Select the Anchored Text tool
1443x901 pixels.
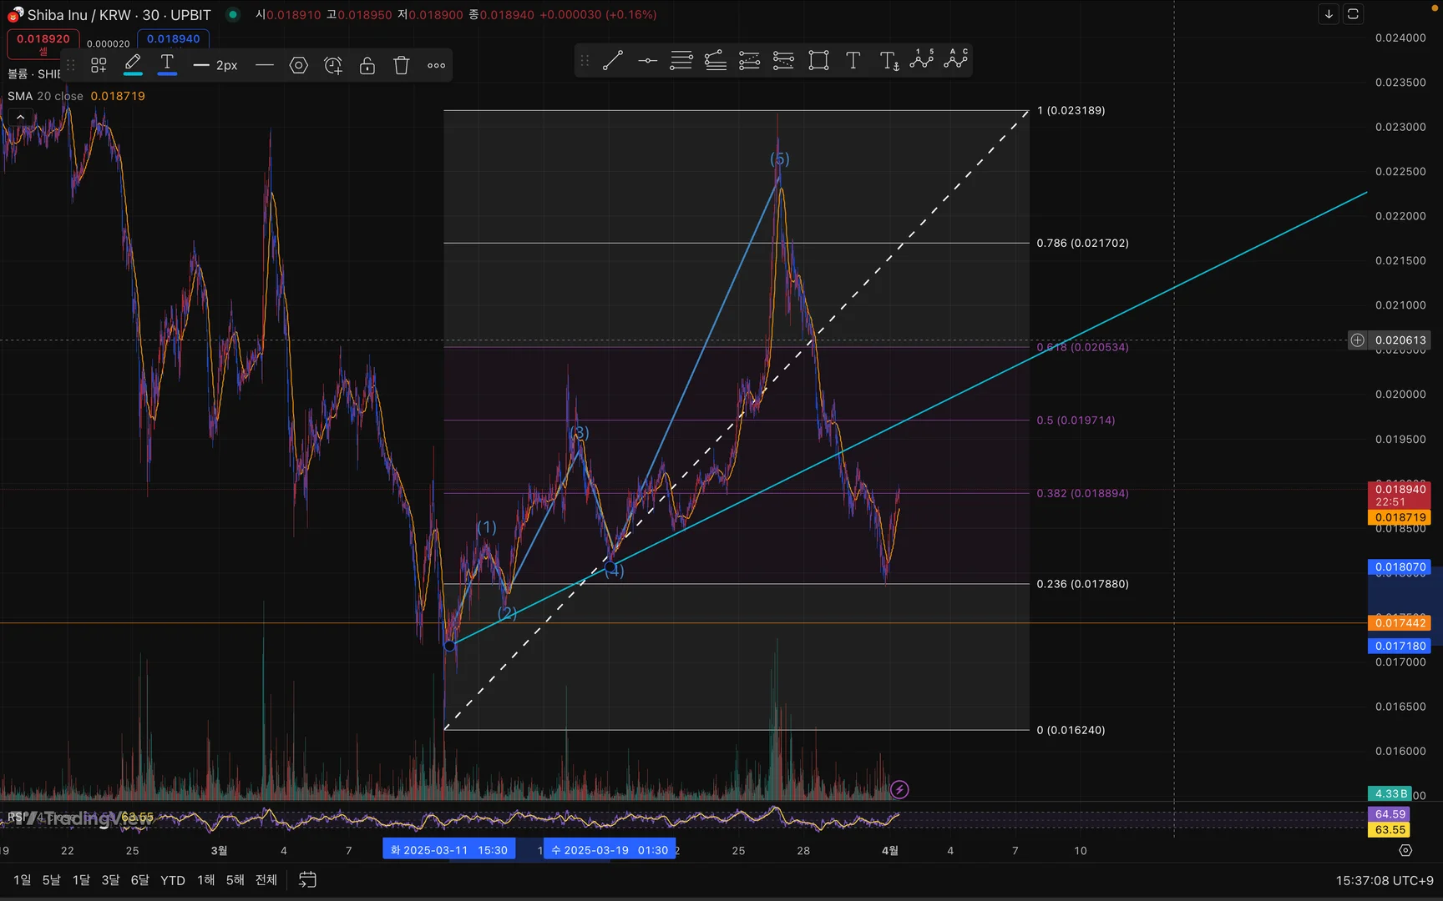(x=889, y=60)
